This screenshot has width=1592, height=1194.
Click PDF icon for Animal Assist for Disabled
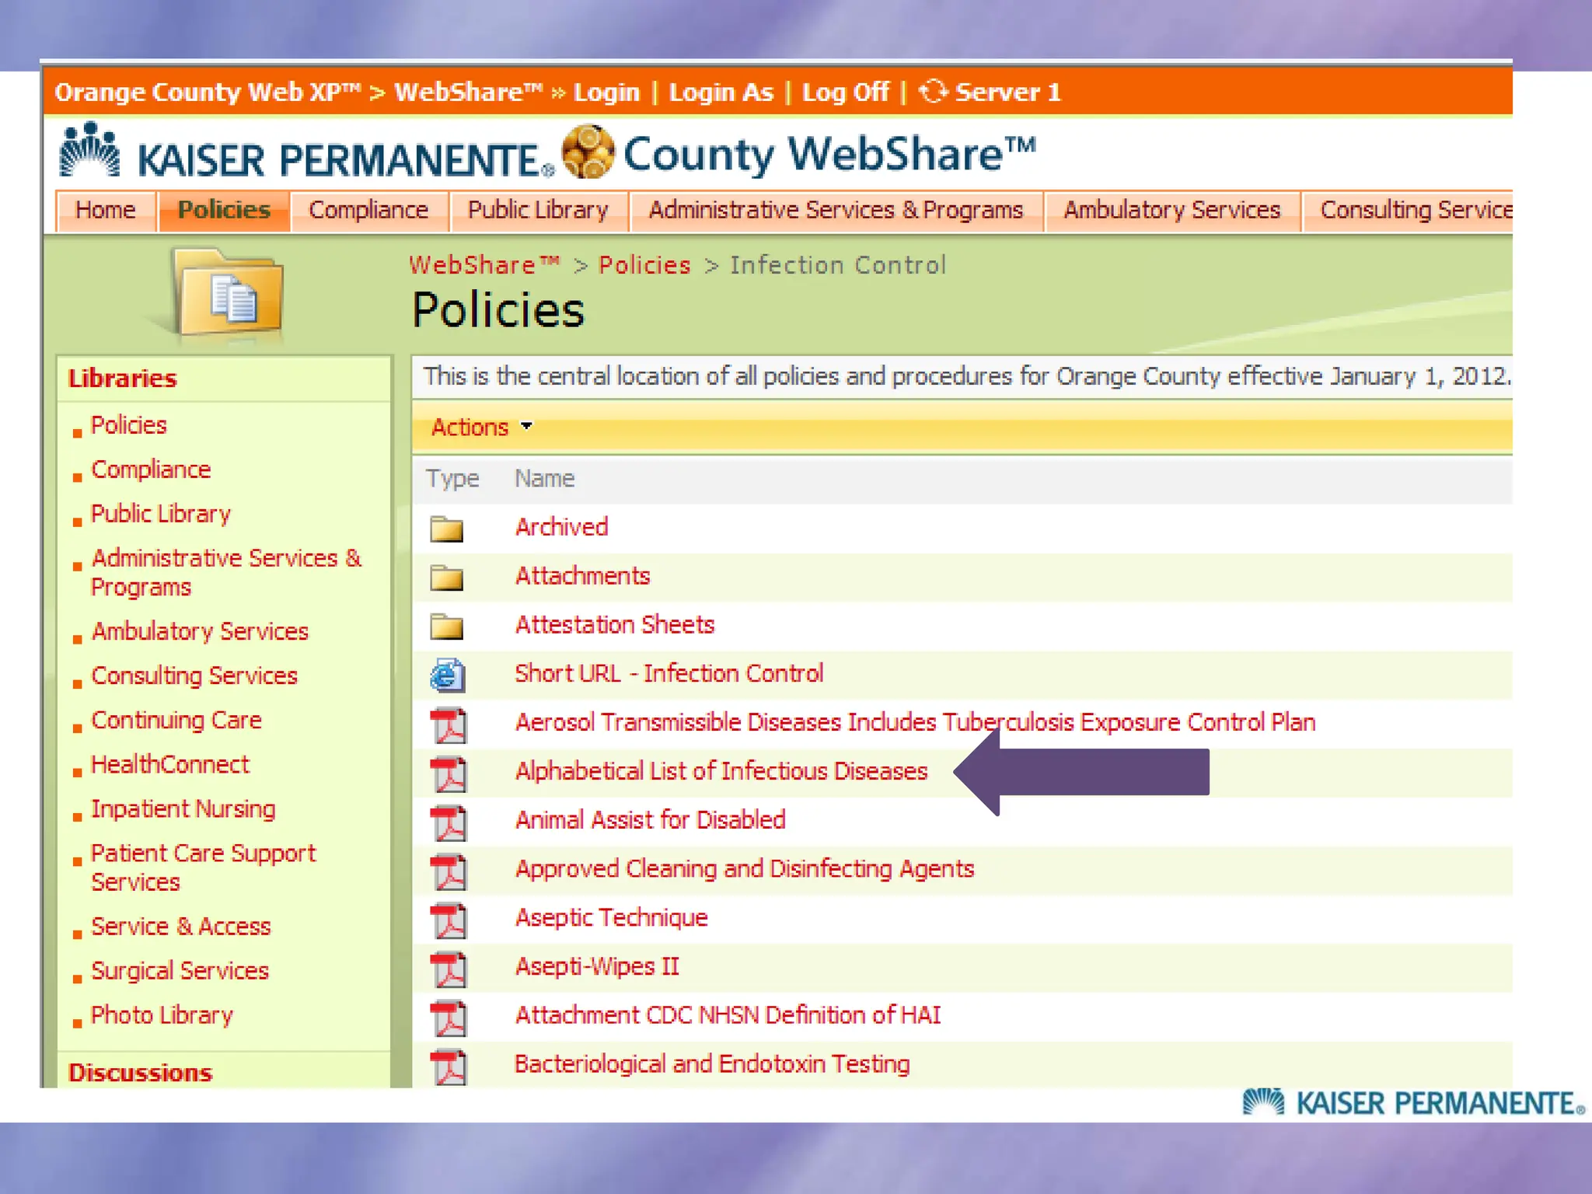coord(449,822)
